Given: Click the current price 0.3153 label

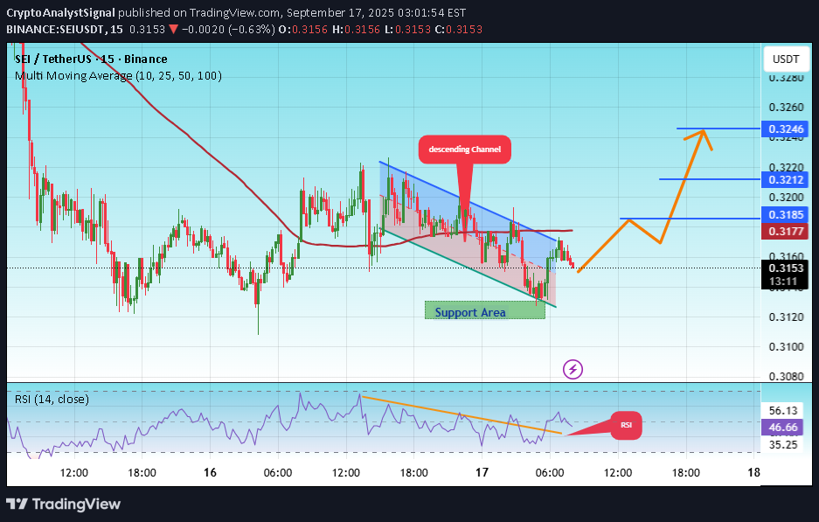Looking at the screenshot, I should [x=785, y=268].
